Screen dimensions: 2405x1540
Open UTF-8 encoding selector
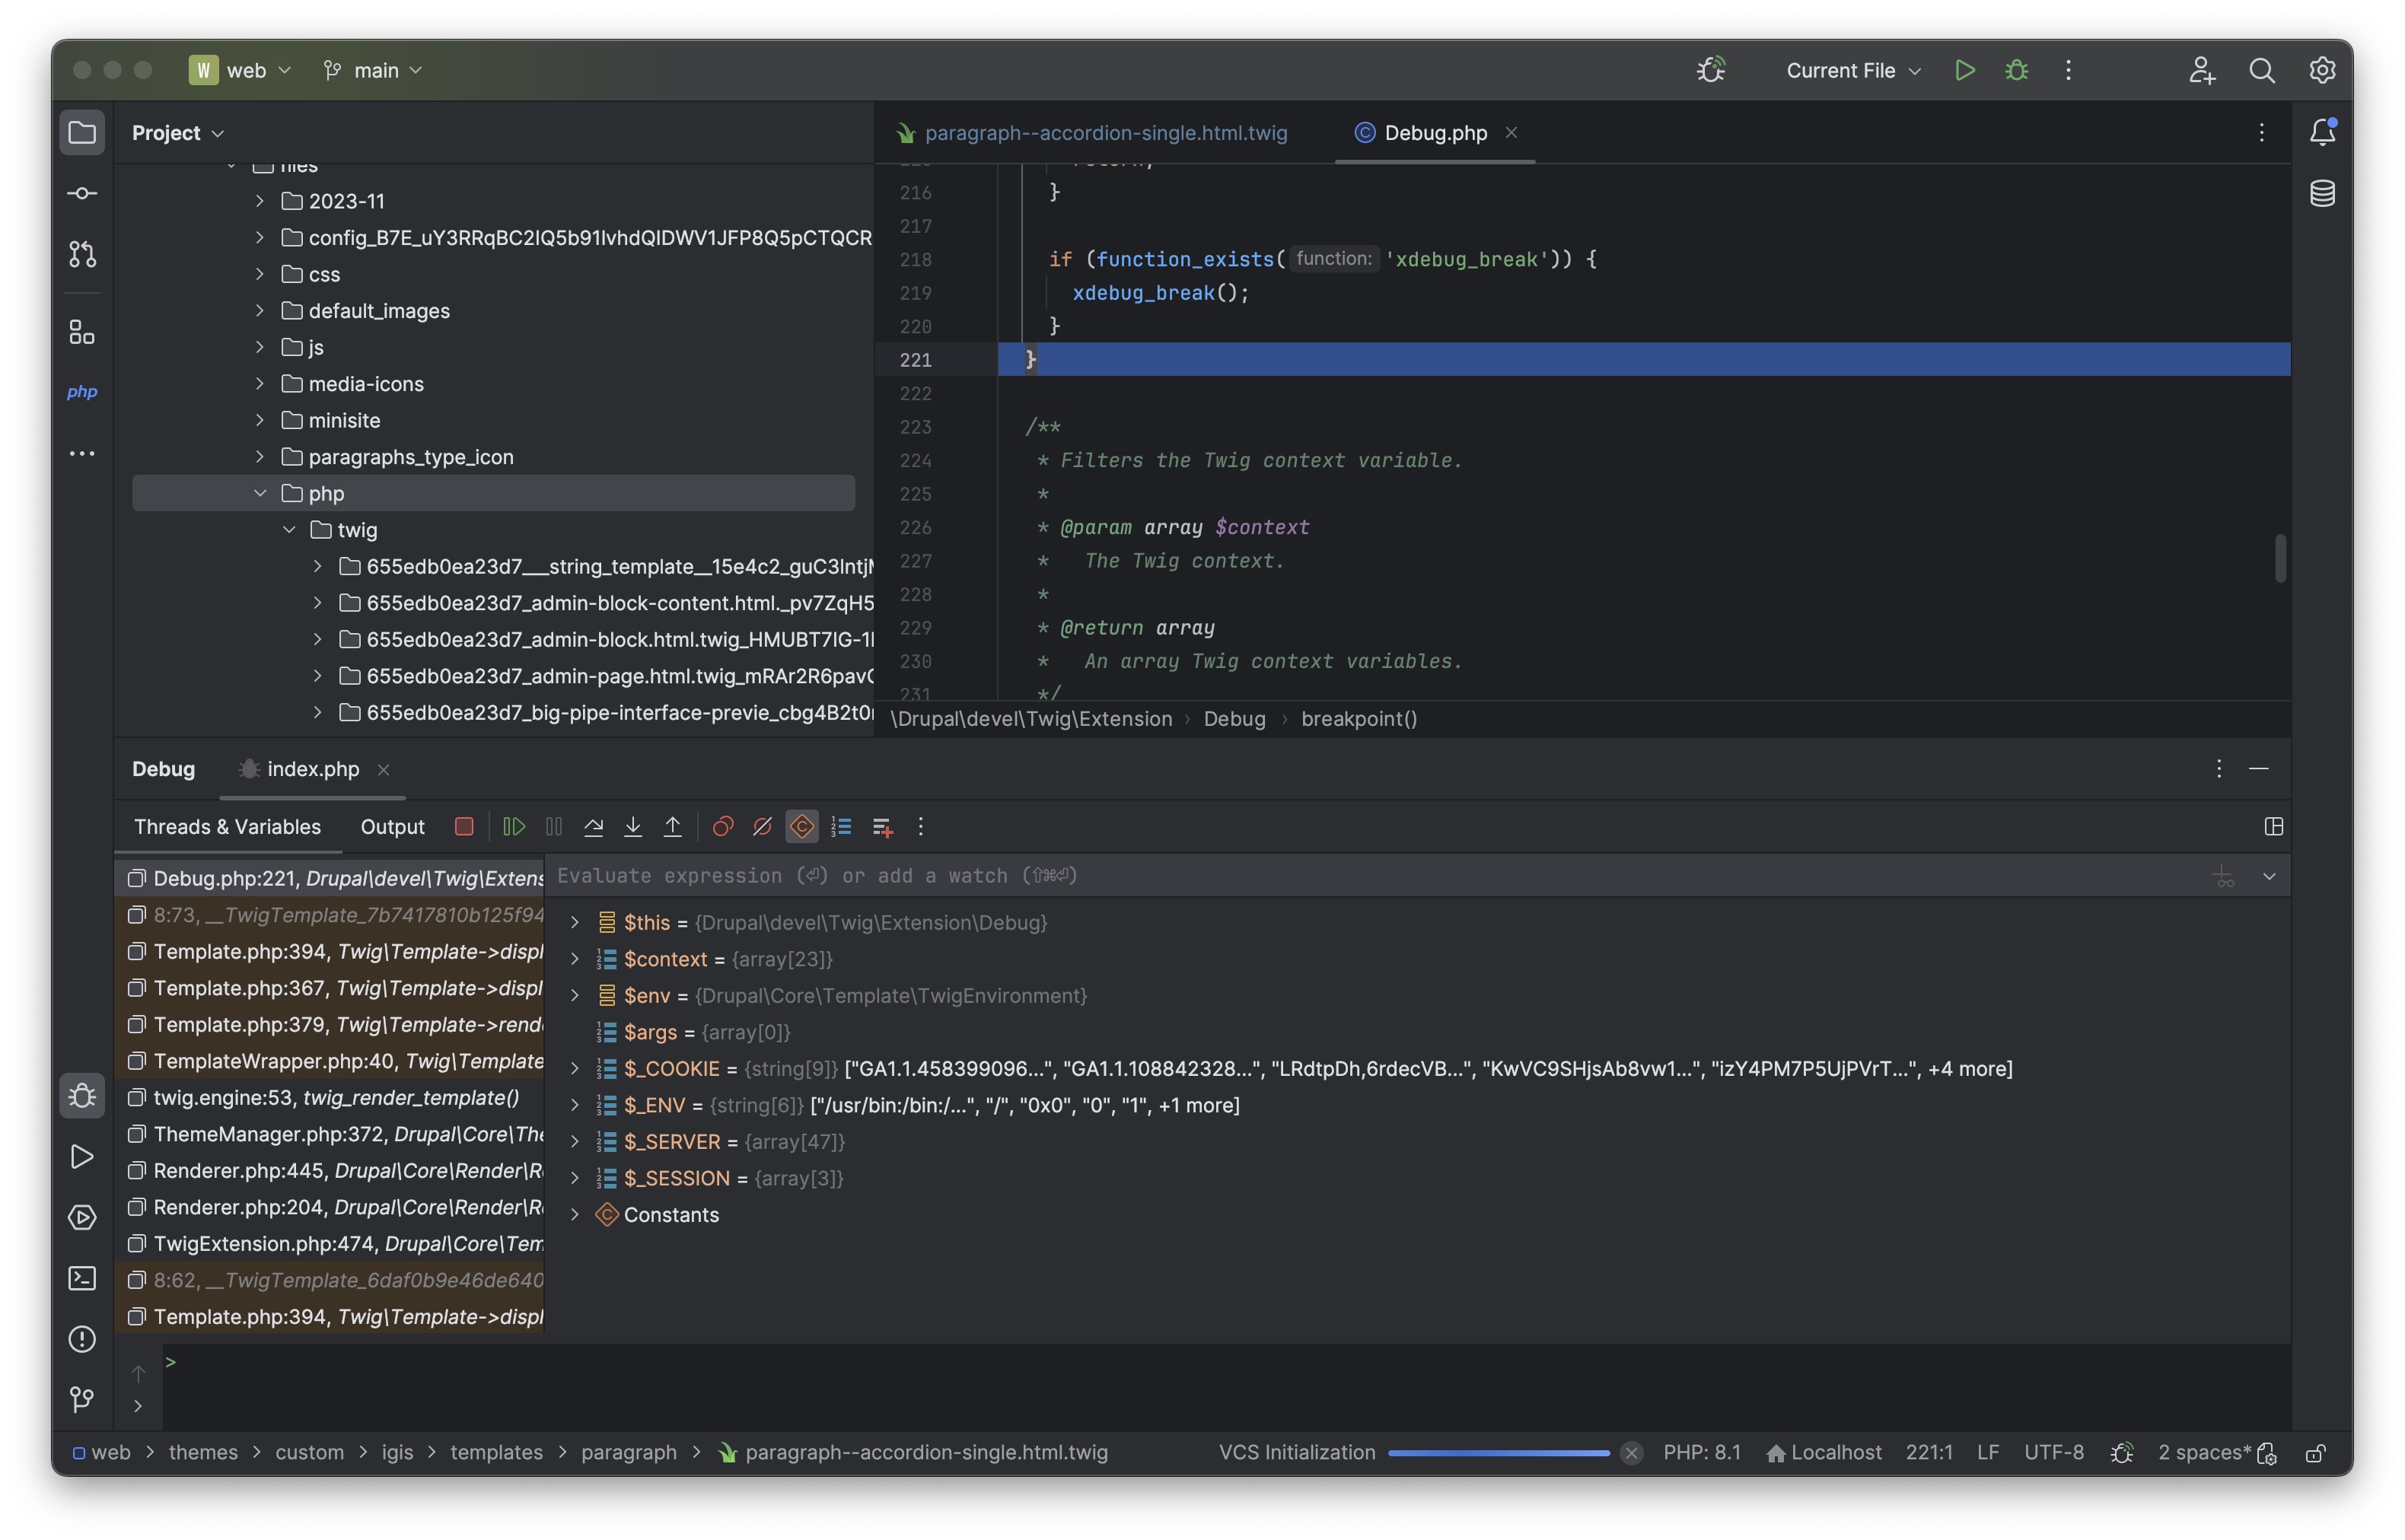2053,1452
